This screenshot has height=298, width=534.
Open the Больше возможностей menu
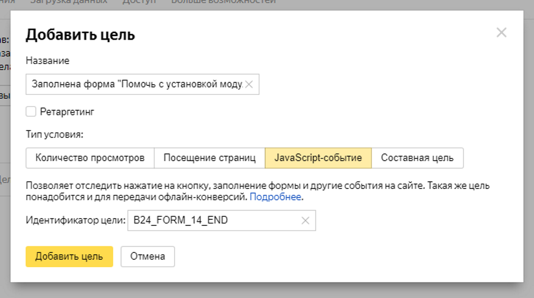224,2
